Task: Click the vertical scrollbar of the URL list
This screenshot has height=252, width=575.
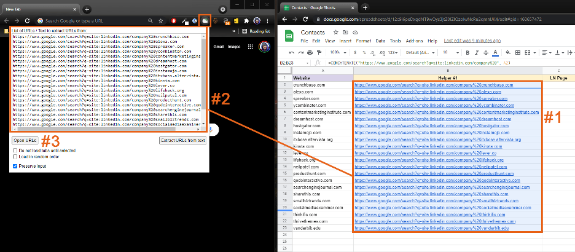Action: [x=203, y=80]
